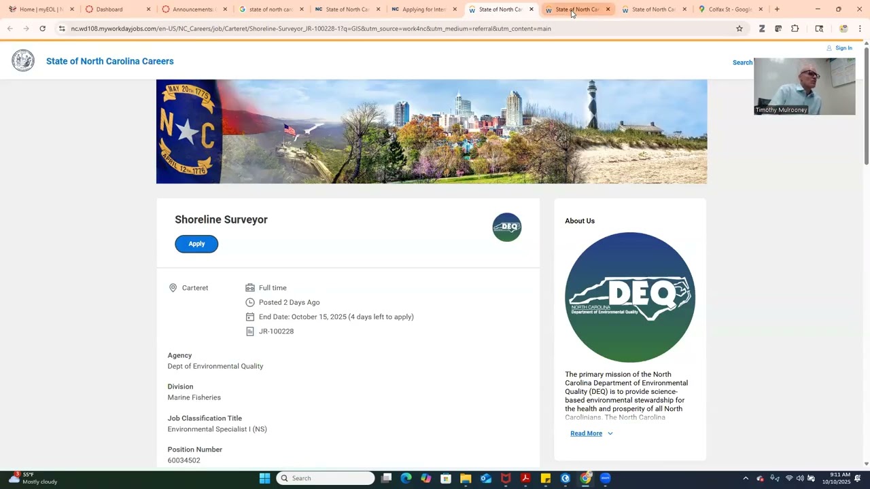Viewport: 870px width, 489px height.
Task: Click the job ID 'JR-100228'
Action: click(x=276, y=331)
